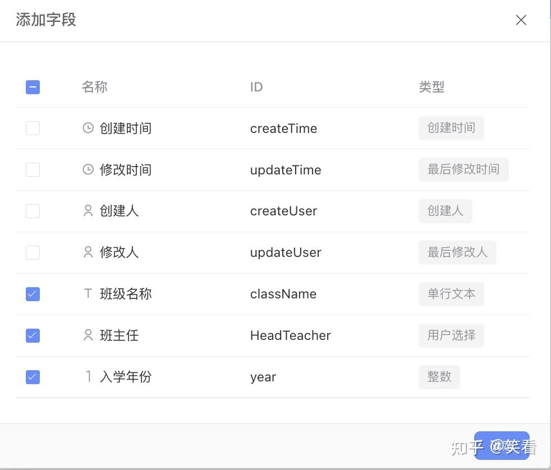Click the person icon beside 创建人

click(88, 211)
